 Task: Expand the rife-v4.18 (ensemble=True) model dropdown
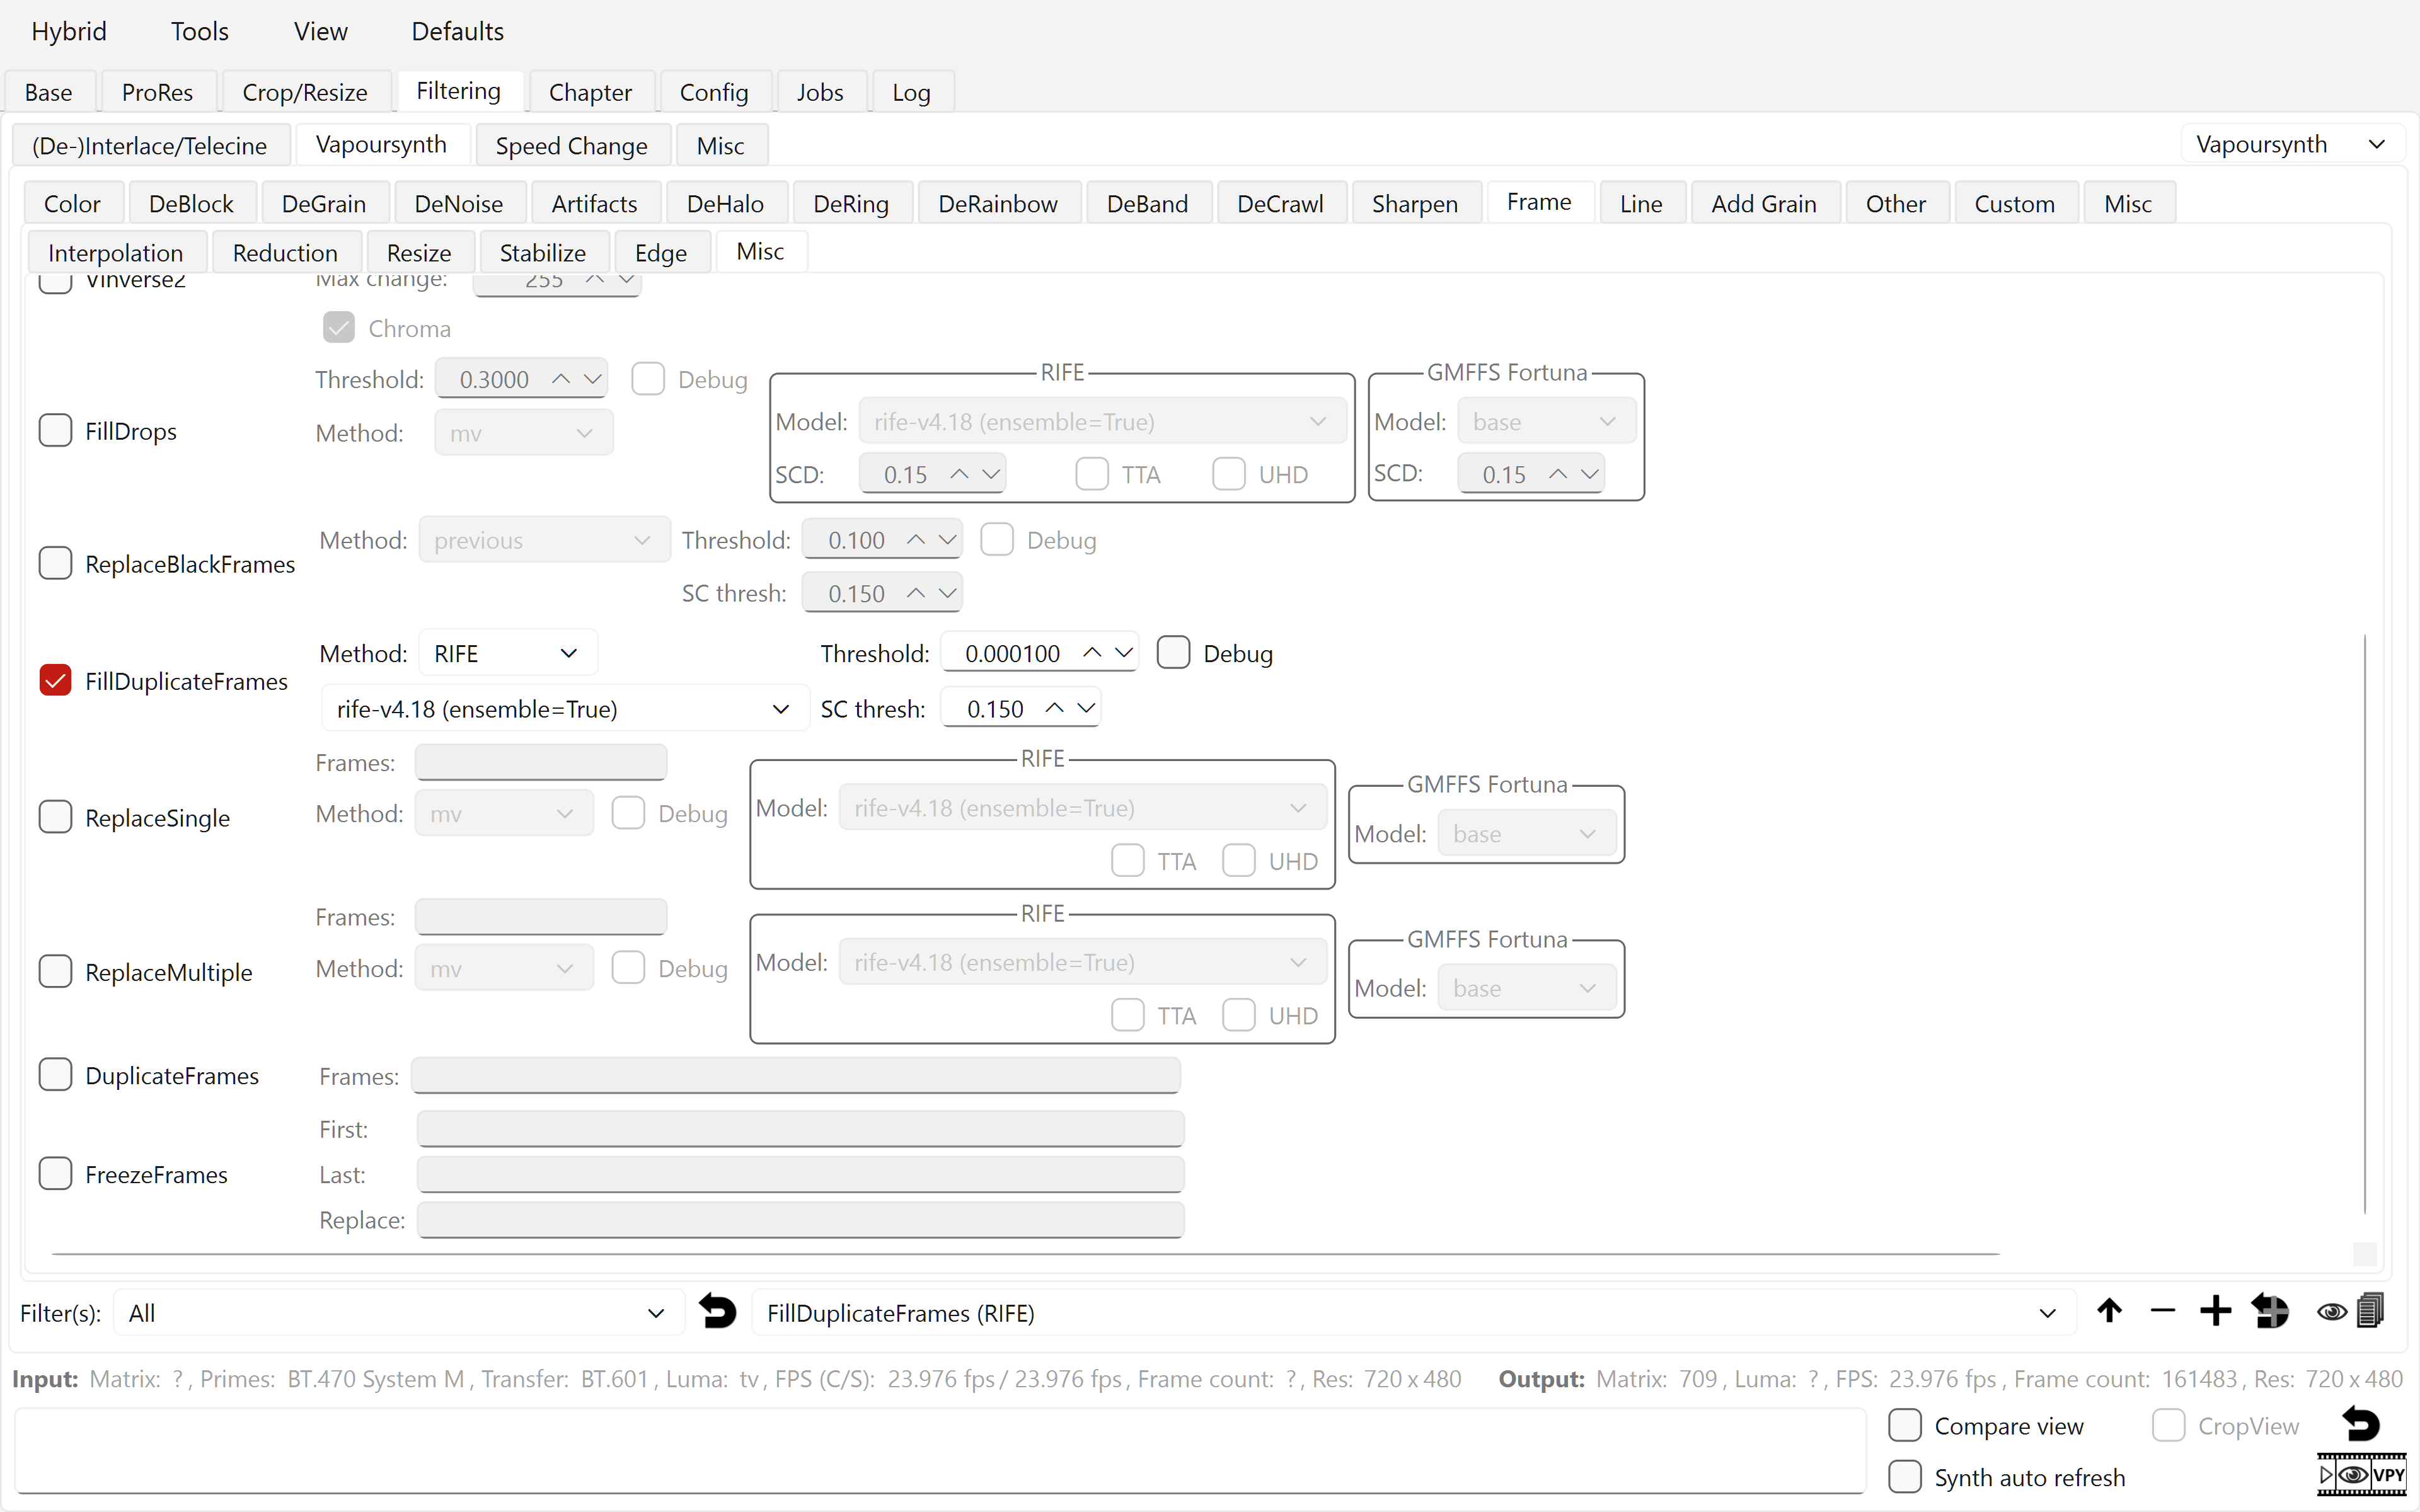click(x=563, y=709)
